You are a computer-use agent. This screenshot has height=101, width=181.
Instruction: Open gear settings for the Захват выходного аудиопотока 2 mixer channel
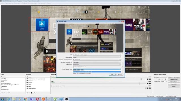click(150, 88)
